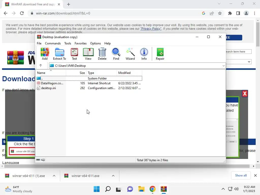260x195 pixels.
Task: Select the DataWagon.co... shortcut row
Action: [89, 83]
